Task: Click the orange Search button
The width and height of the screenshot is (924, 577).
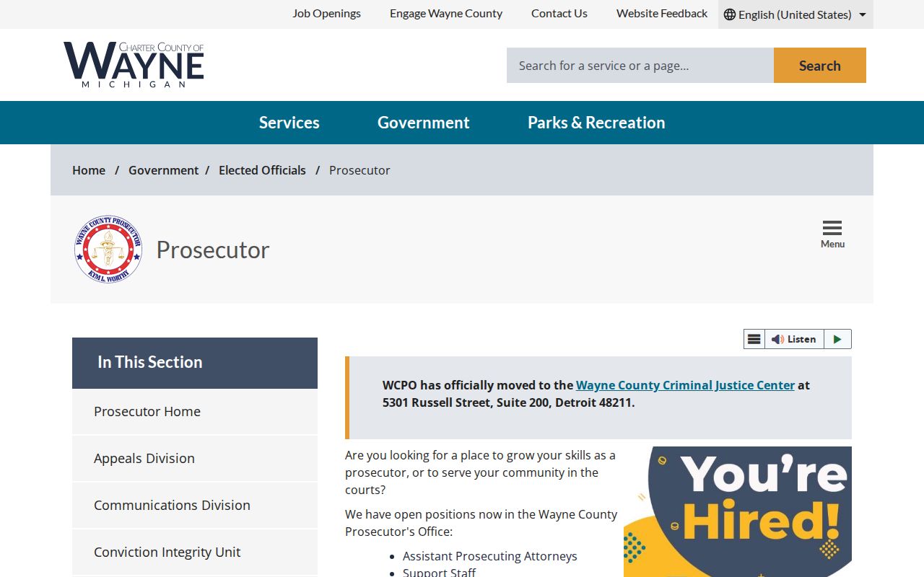Action: [820, 66]
